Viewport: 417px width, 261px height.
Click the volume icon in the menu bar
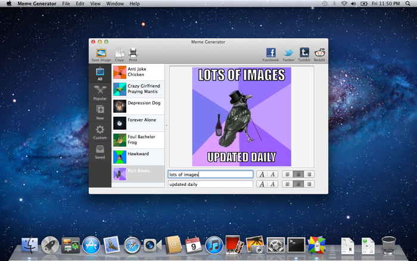point(353,4)
